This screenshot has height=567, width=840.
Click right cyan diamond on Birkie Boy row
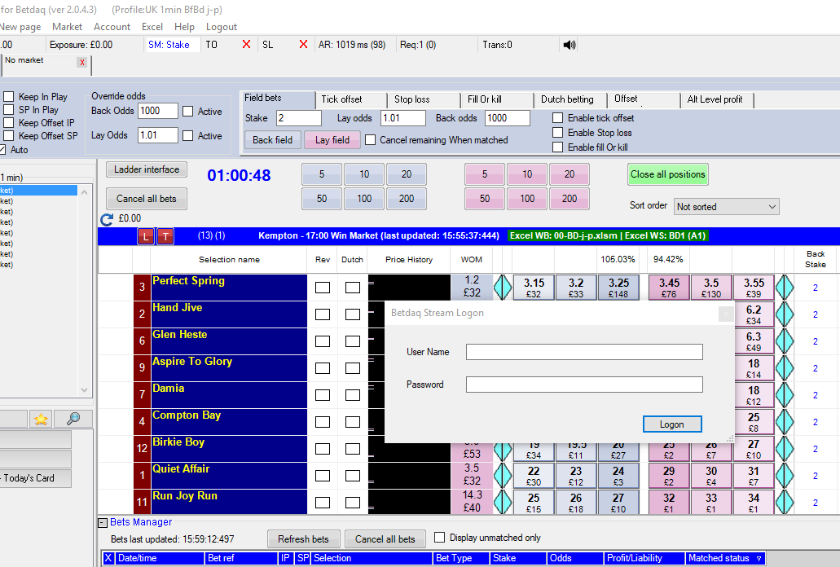785,449
